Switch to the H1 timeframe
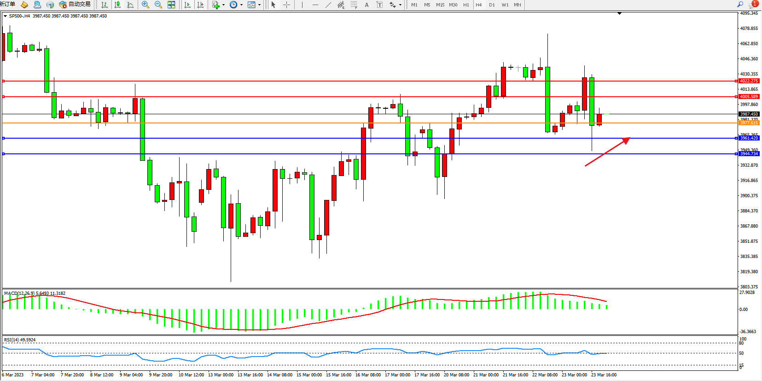Viewport: 762px width, 381px height. click(x=466, y=5)
